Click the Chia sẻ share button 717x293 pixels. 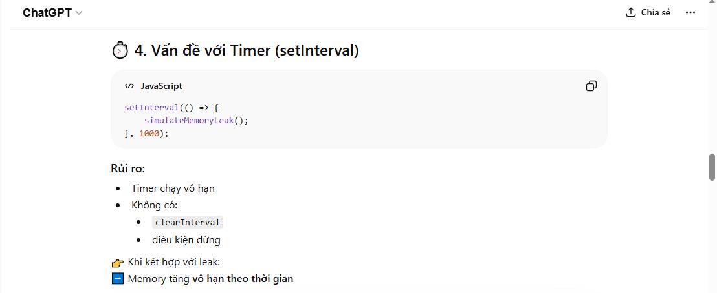[x=648, y=13]
